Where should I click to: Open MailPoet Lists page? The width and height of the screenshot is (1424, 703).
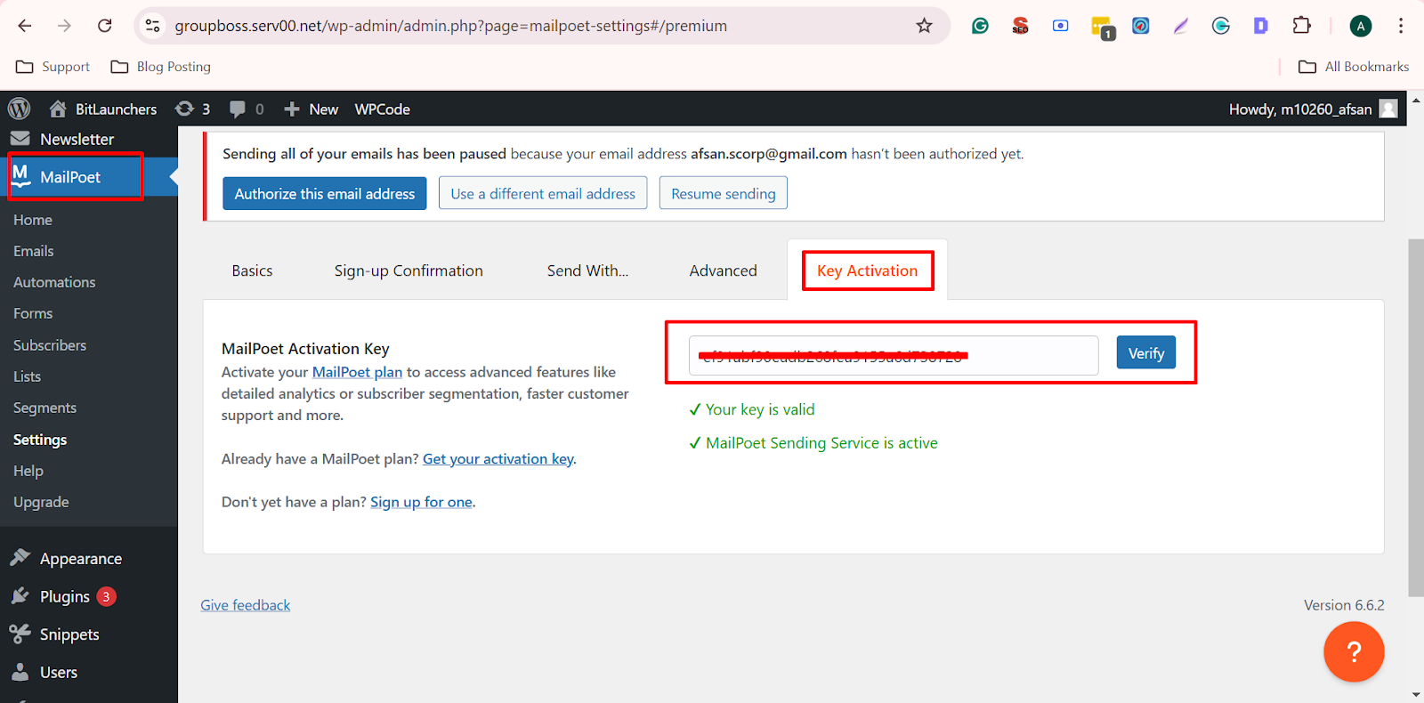coord(27,376)
